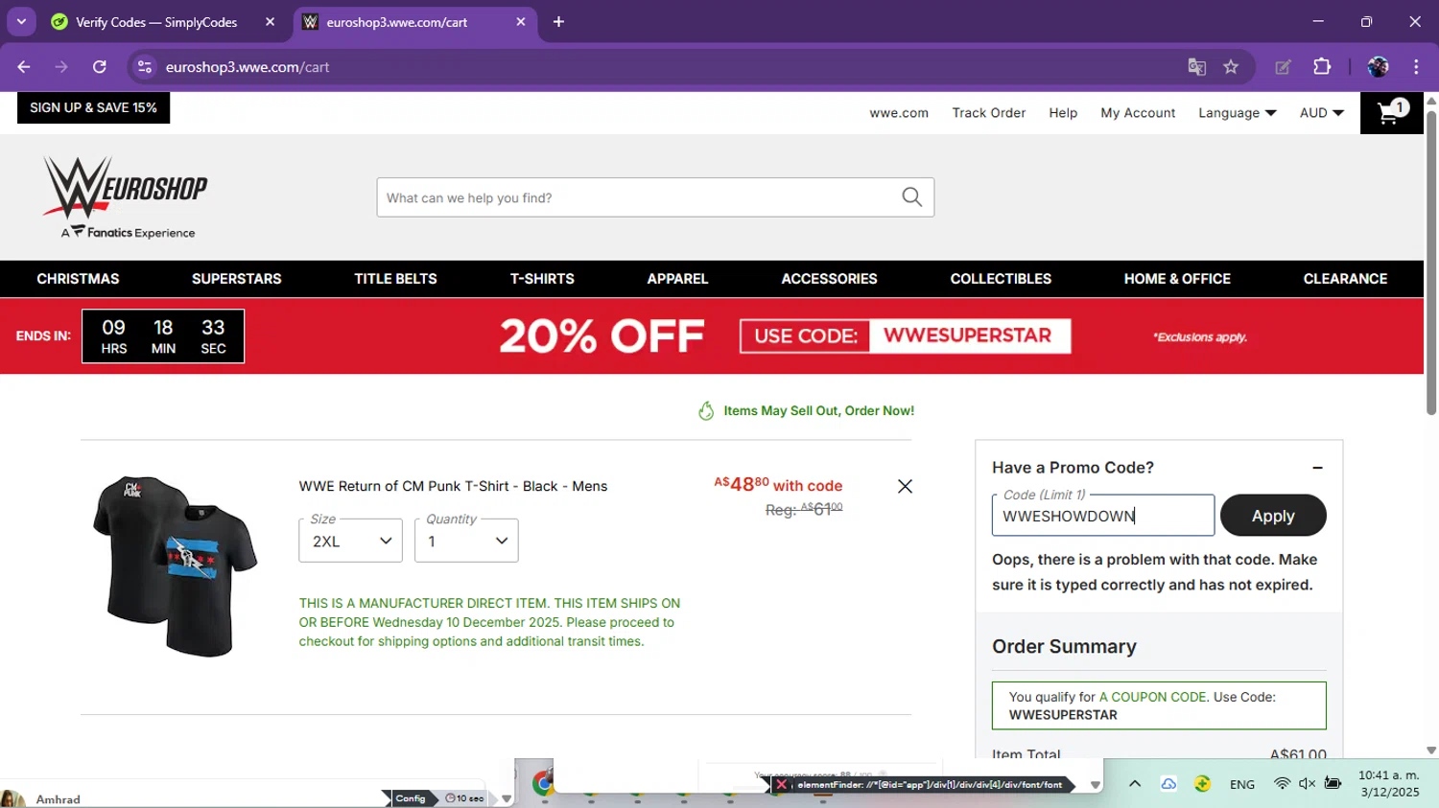
Task: Click SIGN UP & SAVE 15% button
Action: point(93,107)
